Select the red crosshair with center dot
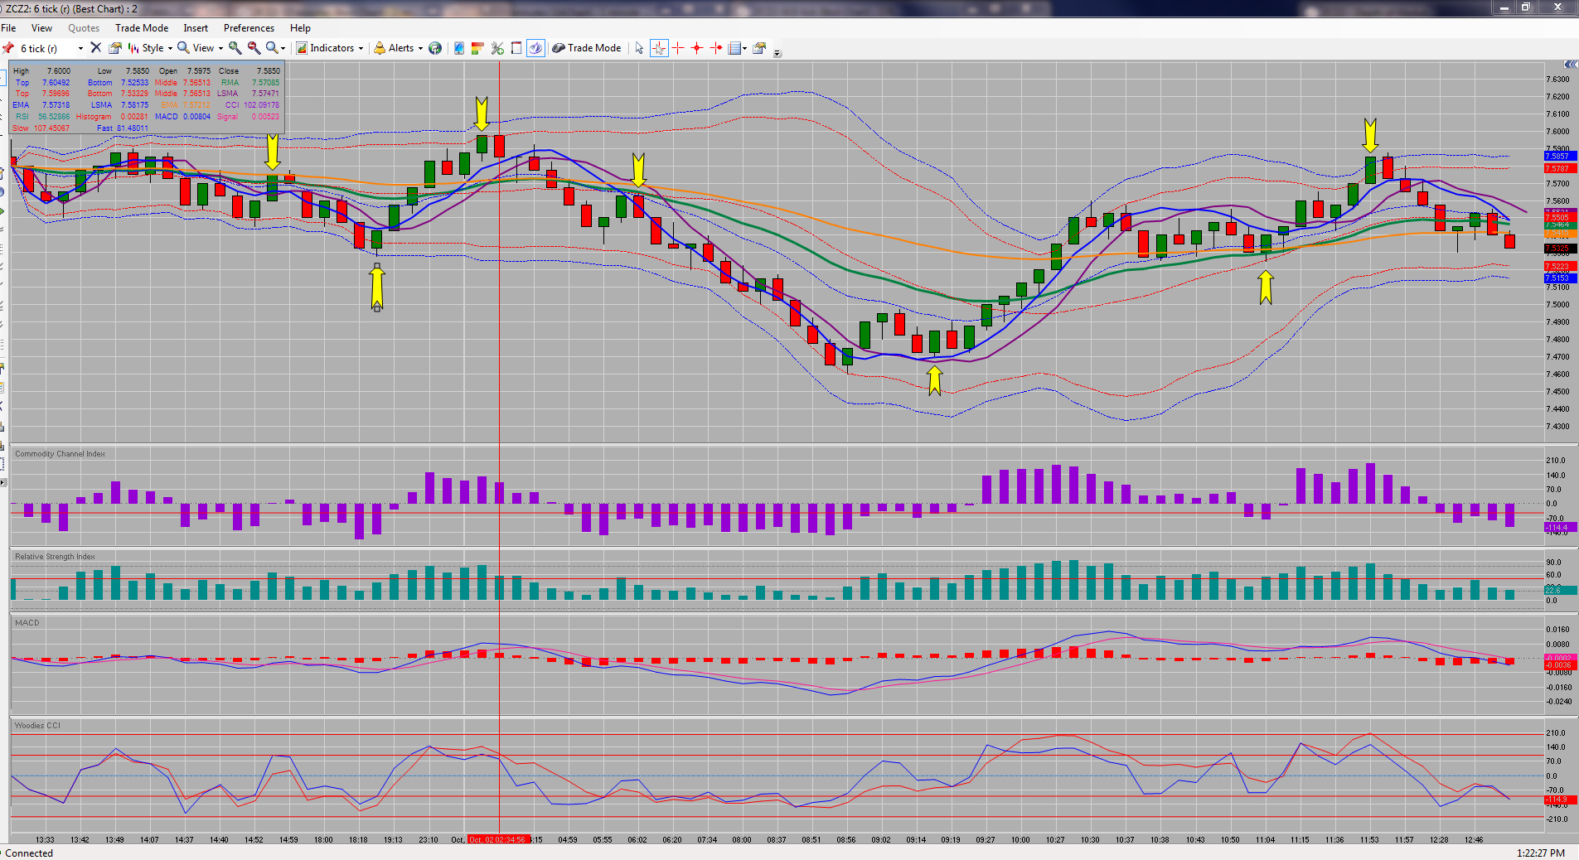Screen dimensions: 1579x860 point(697,48)
